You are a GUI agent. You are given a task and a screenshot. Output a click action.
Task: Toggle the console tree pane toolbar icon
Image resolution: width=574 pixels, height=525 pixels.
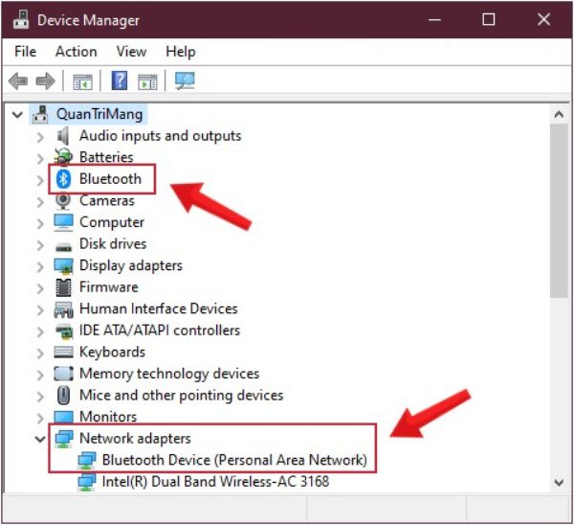click(82, 81)
